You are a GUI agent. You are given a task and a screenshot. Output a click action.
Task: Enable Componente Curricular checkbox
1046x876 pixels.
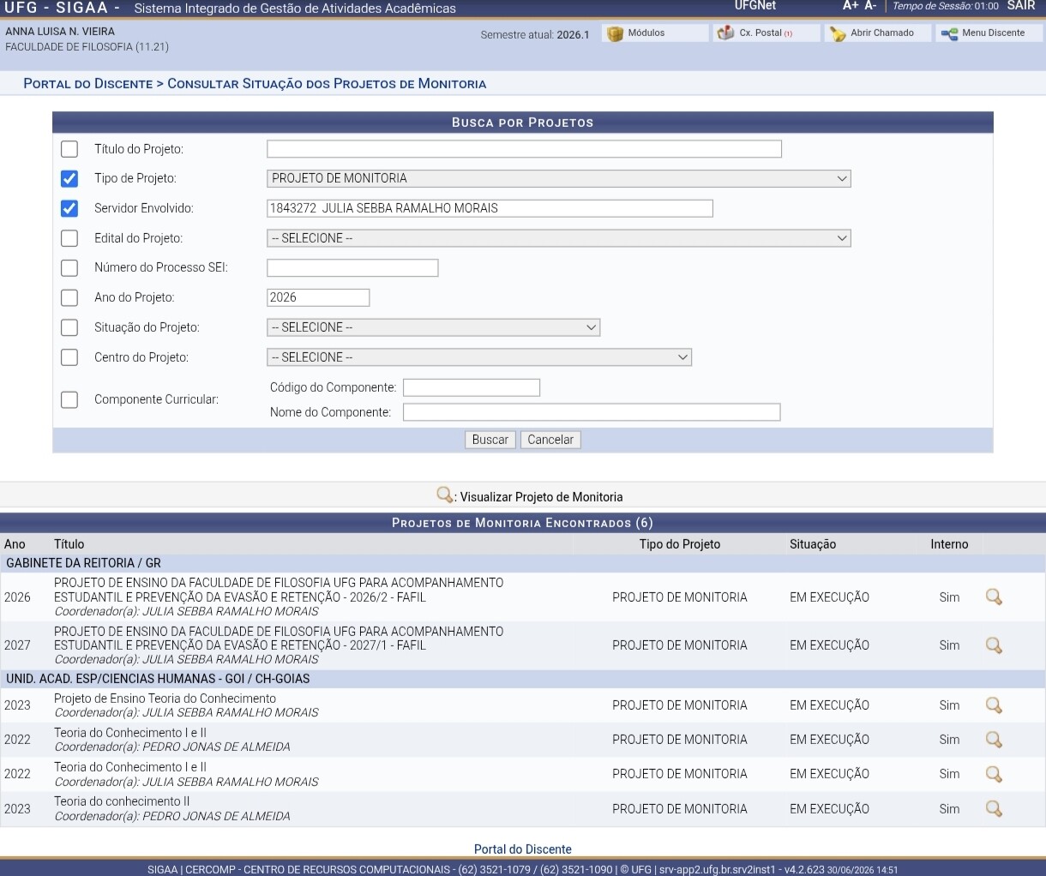pos(69,399)
